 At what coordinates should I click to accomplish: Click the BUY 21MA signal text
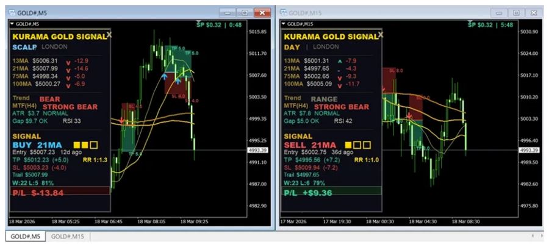[x=37, y=145]
